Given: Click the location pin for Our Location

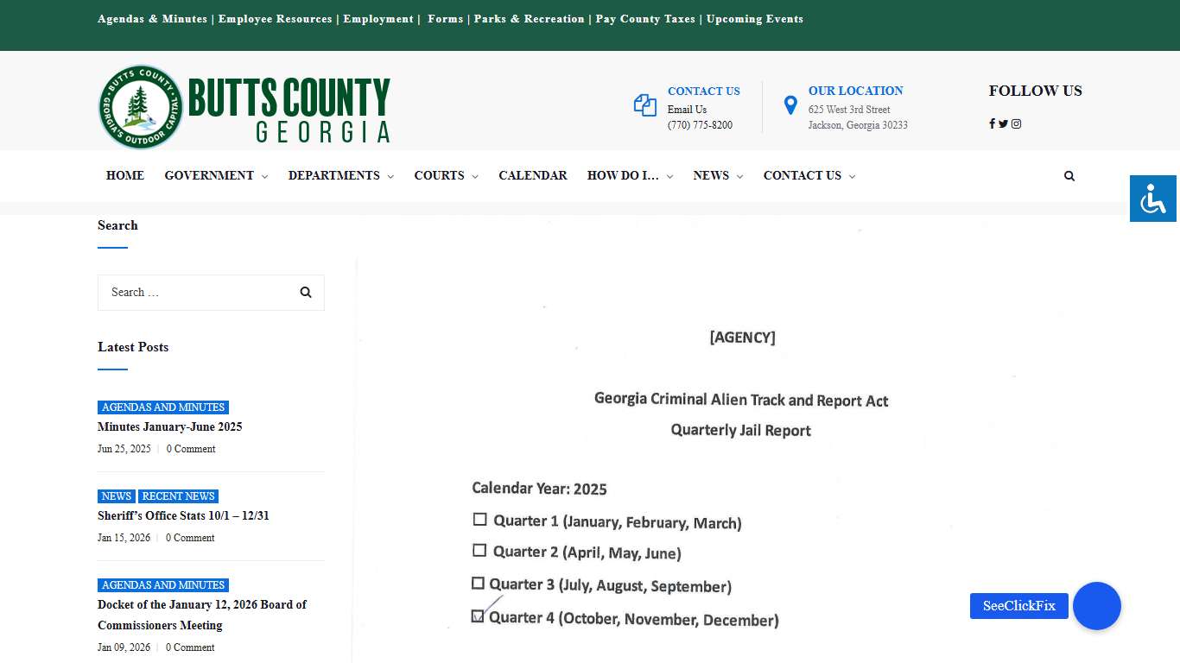Looking at the screenshot, I should coord(790,104).
